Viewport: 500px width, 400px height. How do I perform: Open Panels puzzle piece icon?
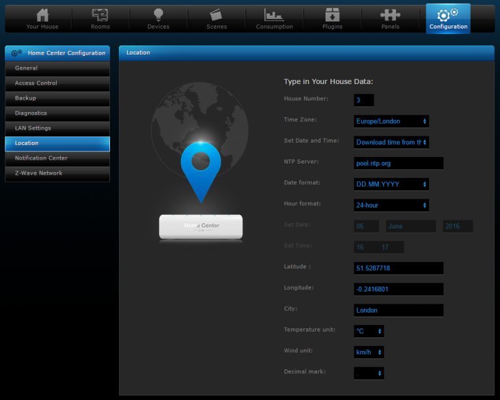[390, 15]
